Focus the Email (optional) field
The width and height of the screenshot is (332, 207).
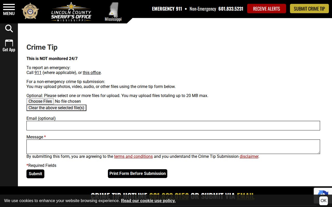tap(173, 125)
